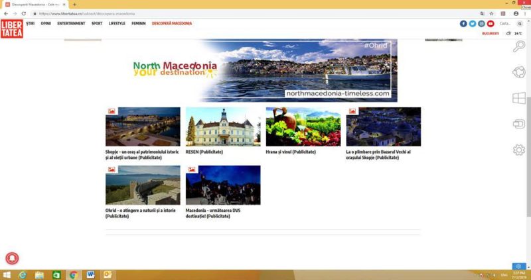Select the Descoperă Macedonia browser tab
Image resolution: width=531 pixels, height=280 pixels.
[35, 5]
